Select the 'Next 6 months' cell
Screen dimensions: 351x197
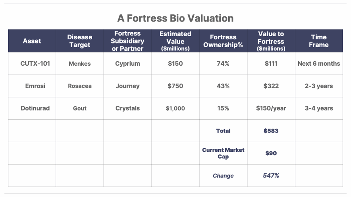coord(319,64)
